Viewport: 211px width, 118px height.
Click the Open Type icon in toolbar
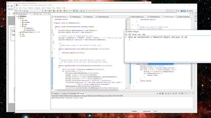click(65, 11)
